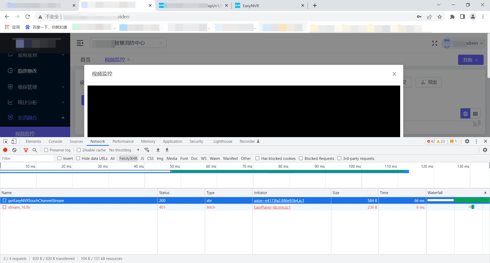Image resolution: width=490 pixels, height=263 pixels.
Task: Enable the Preserve log checkbox
Action: click(x=46, y=150)
